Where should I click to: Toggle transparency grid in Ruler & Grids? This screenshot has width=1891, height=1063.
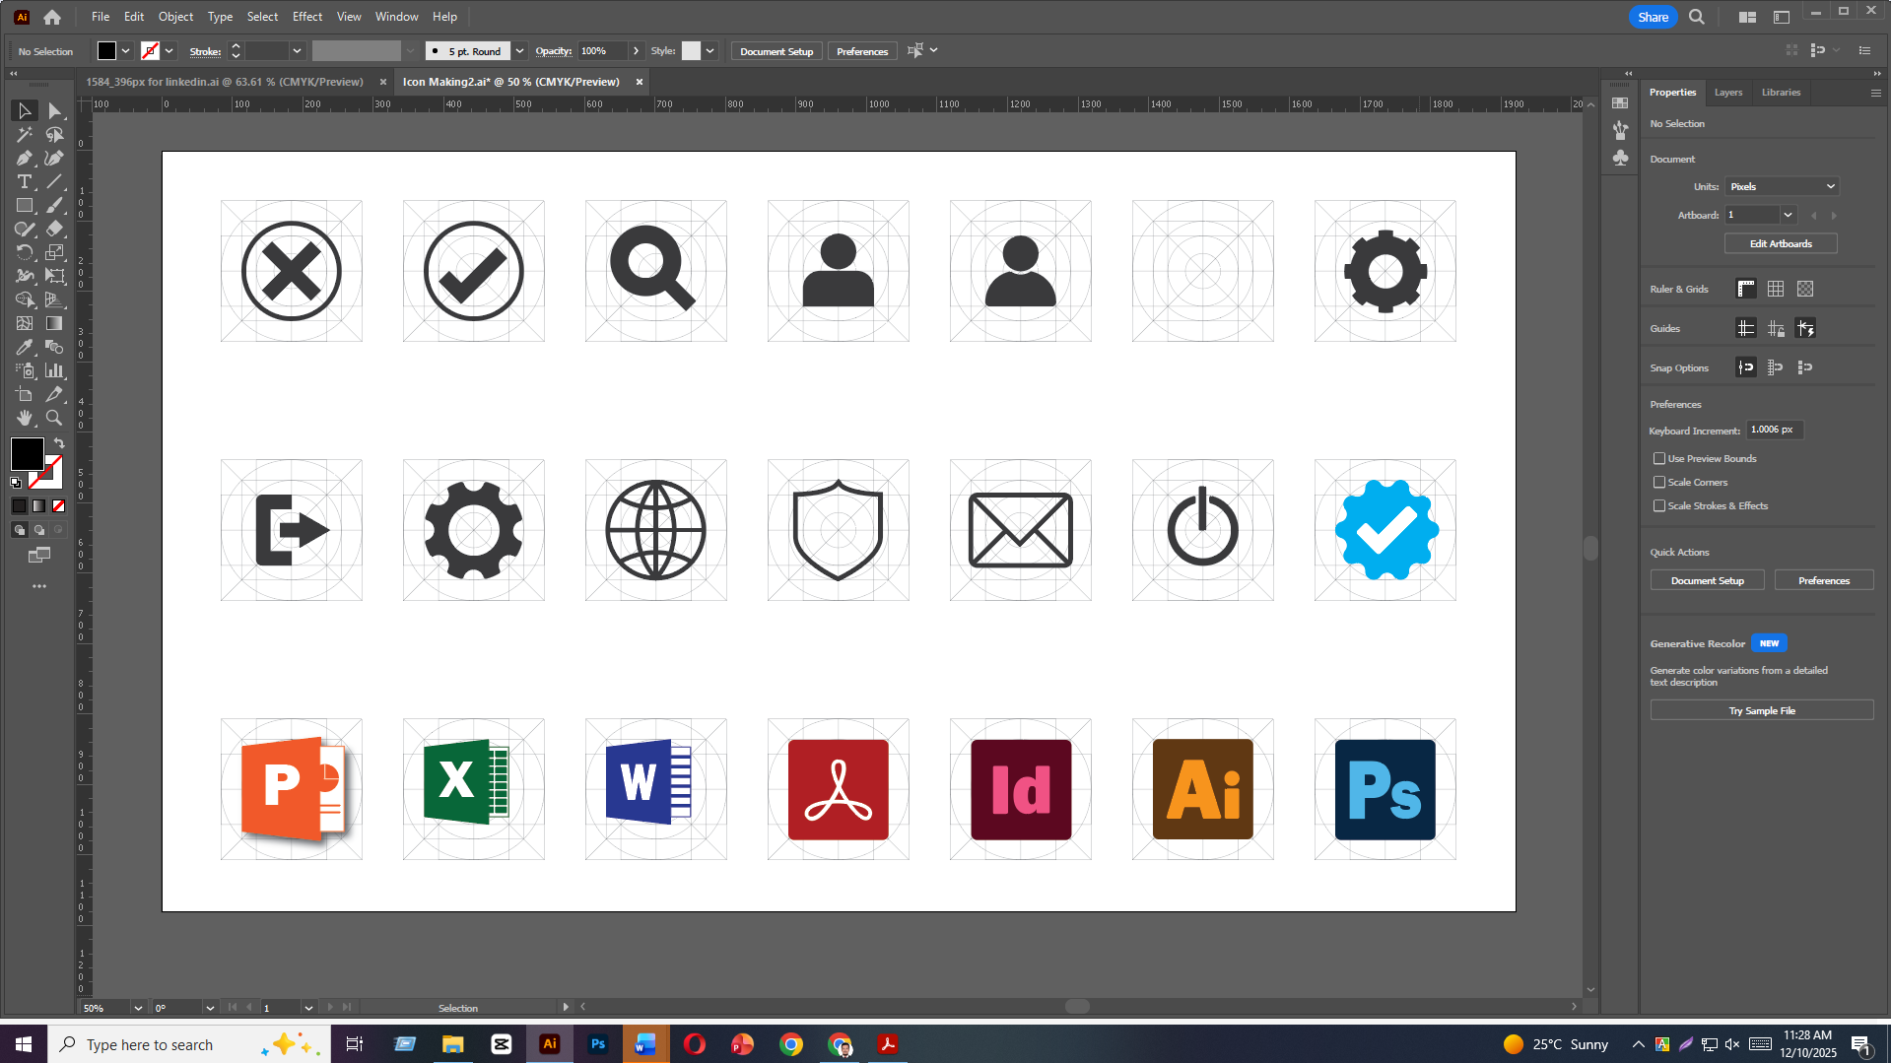tap(1804, 289)
